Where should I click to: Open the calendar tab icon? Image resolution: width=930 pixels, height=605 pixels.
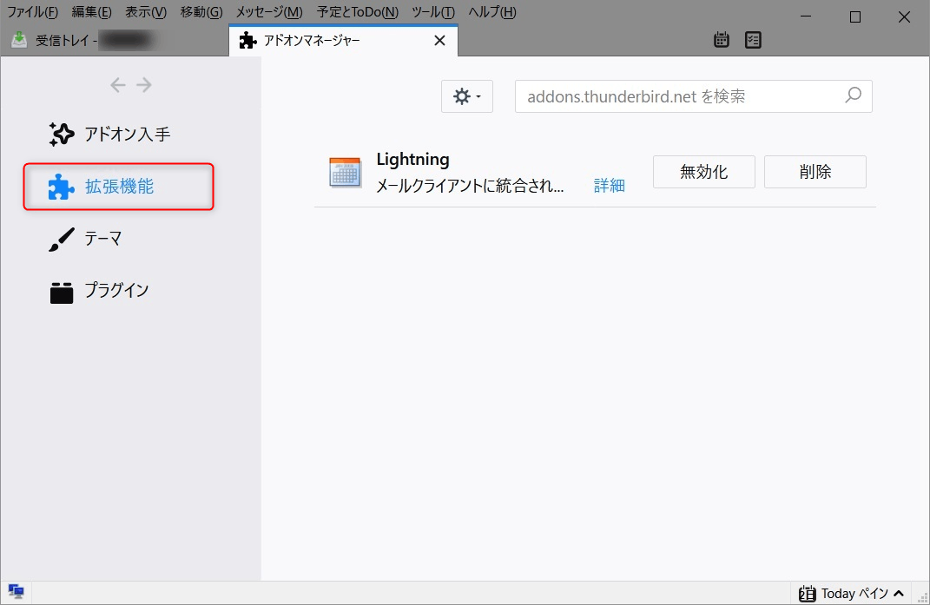722,40
